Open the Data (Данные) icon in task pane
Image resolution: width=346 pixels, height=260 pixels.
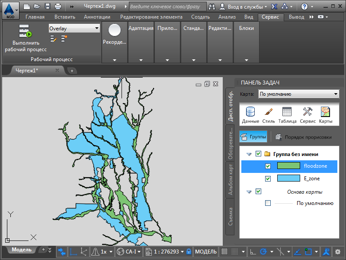pyautogui.click(x=250, y=112)
